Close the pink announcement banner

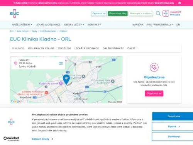pos(179,3)
